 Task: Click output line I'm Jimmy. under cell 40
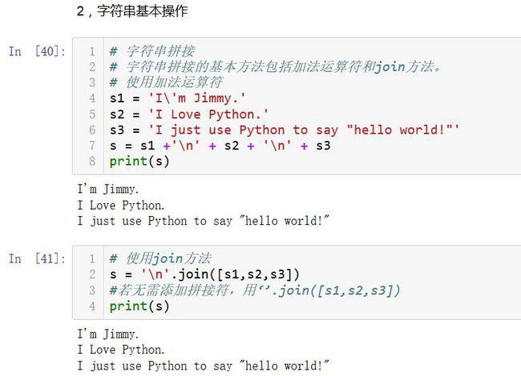[108, 189]
